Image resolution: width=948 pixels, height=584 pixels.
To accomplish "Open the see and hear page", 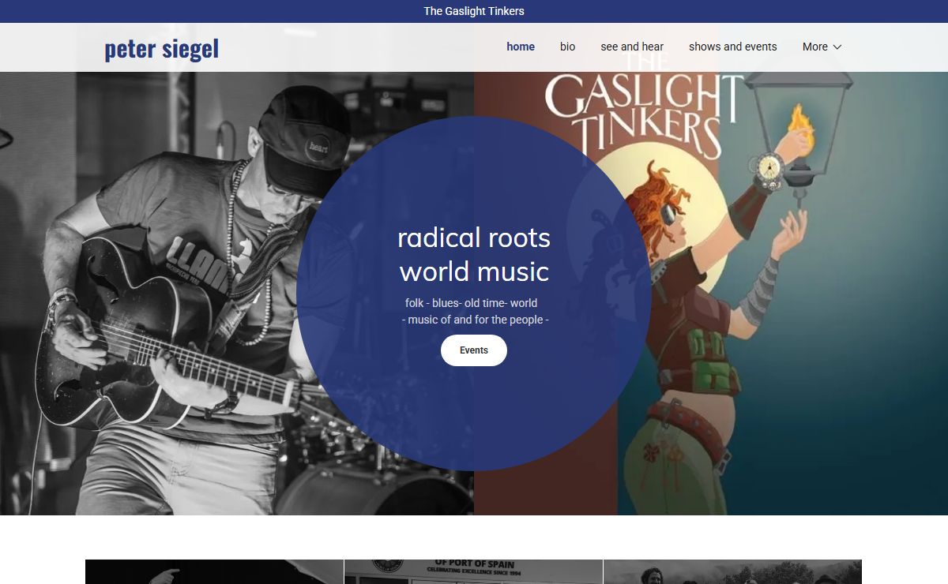I will tap(632, 47).
